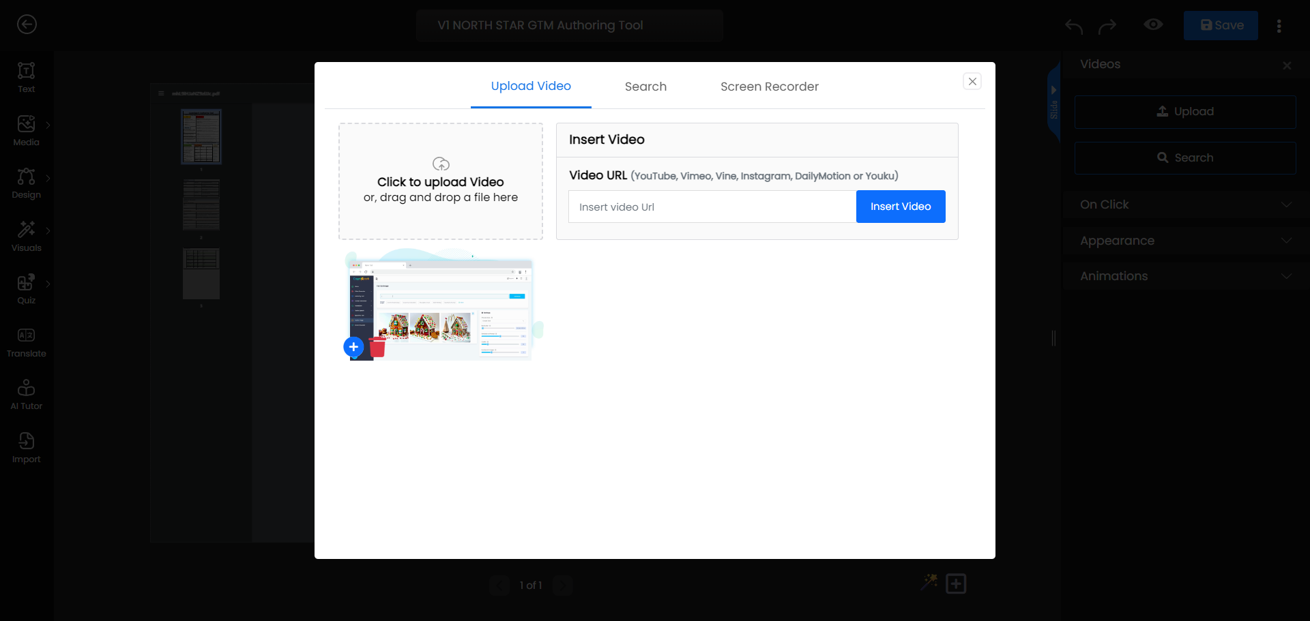Image resolution: width=1310 pixels, height=621 pixels.
Task: Open the AI Tutor tool in sidebar
Action: coord(26,395)
